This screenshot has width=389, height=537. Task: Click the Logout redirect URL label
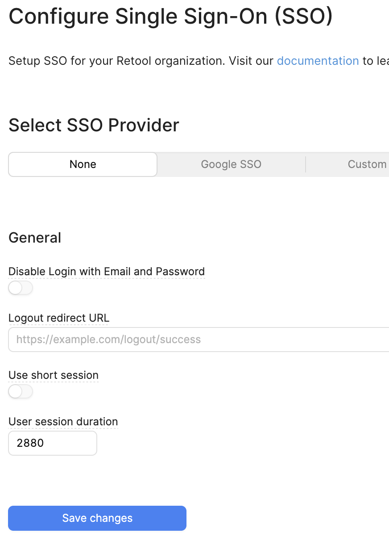59,318
